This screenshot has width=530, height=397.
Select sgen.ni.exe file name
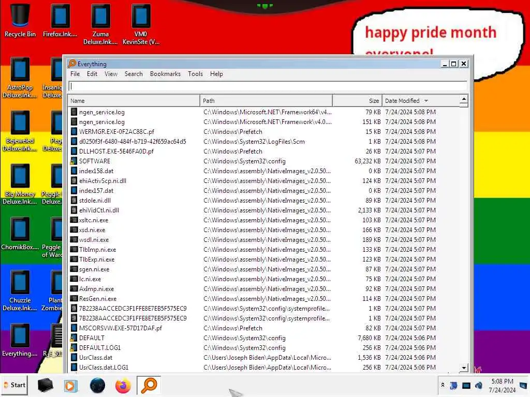pos(94,269)
